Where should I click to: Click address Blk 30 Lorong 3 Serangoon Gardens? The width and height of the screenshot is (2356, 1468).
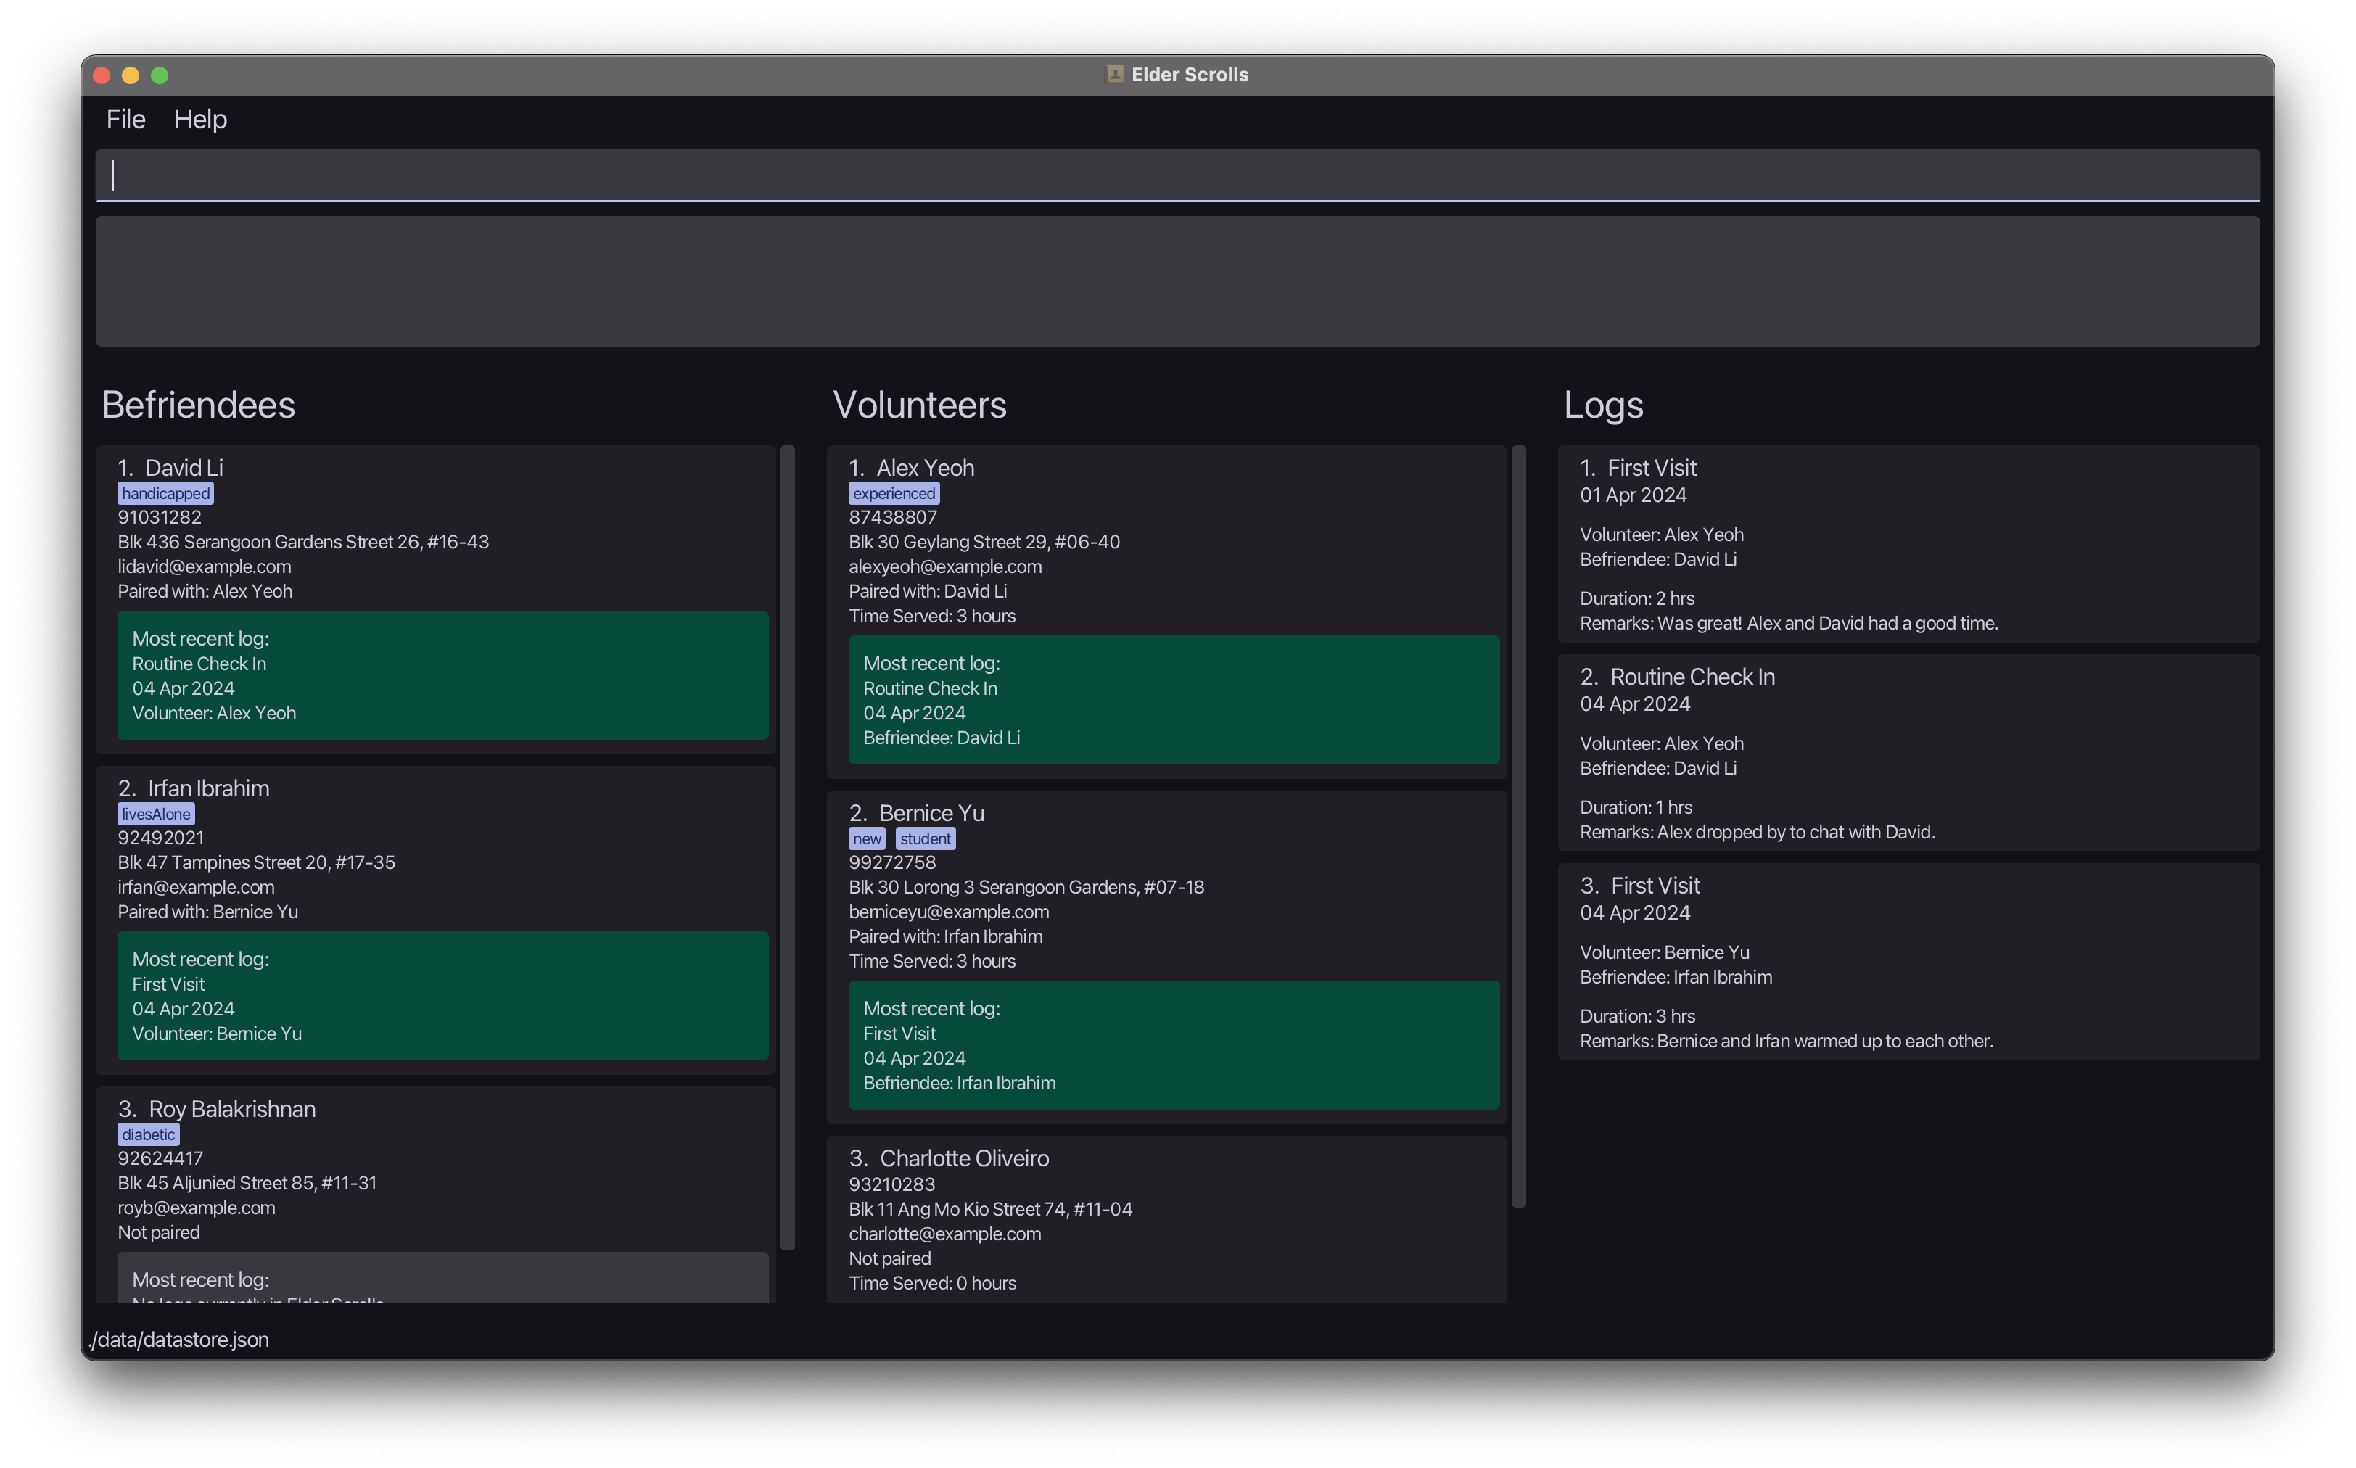click(x=1026, y=886)
